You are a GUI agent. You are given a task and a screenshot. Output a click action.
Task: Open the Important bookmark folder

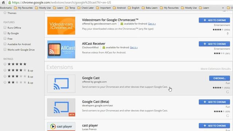point(103,8)
